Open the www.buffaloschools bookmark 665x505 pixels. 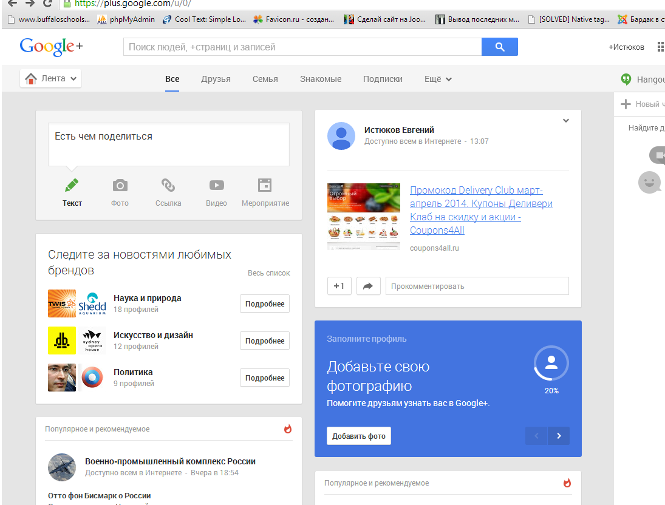tap(49, 19)
